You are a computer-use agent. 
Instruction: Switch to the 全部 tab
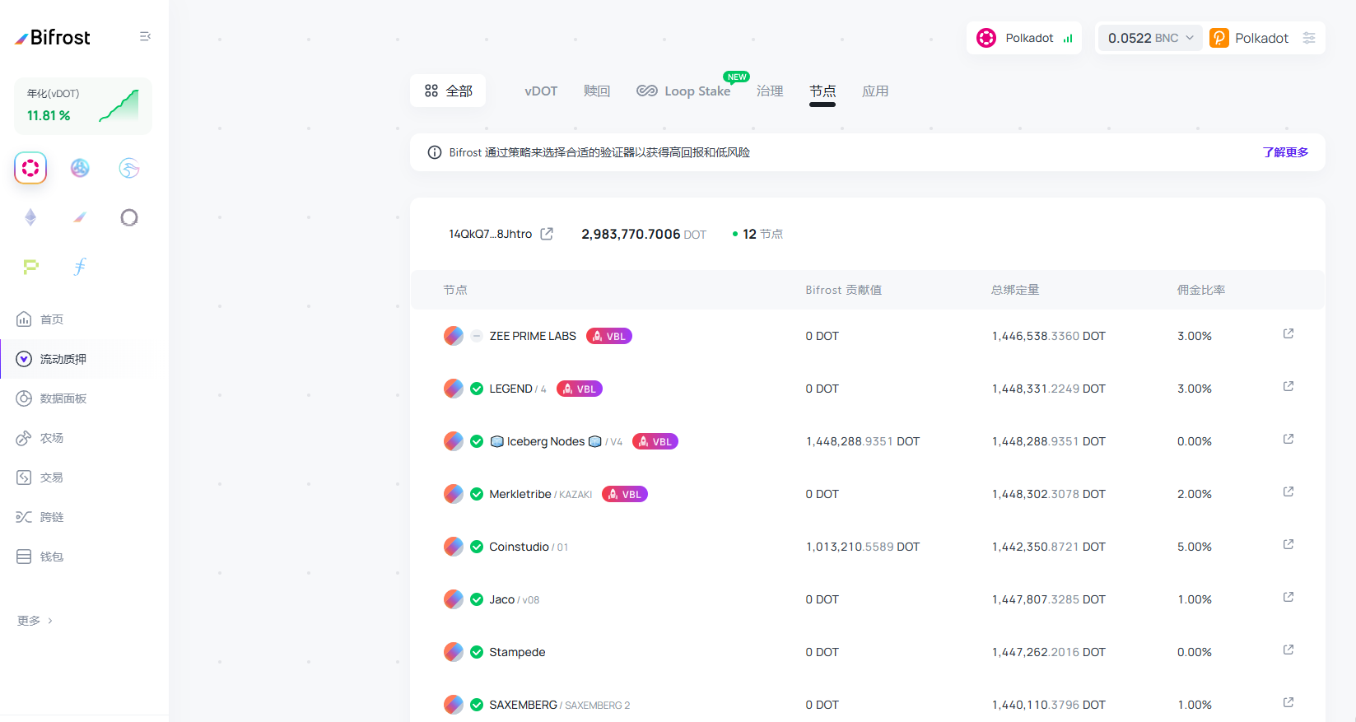click(x=448, y=91)
